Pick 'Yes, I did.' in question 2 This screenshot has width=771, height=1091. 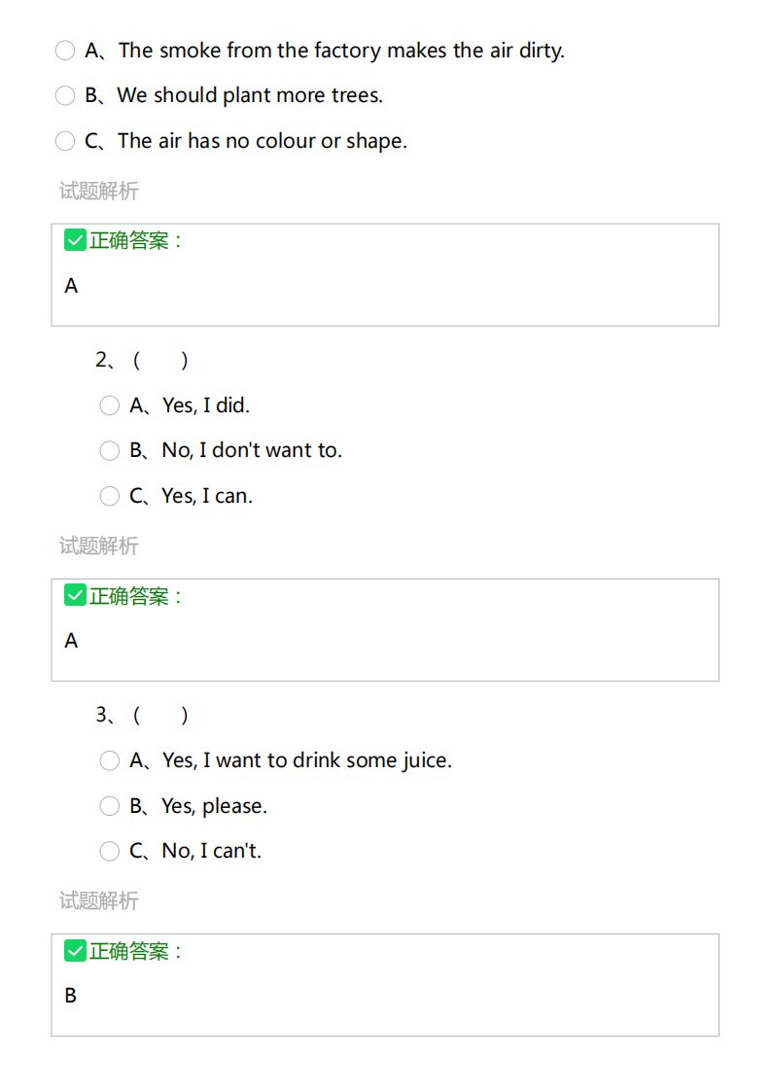tap(109, 405)
